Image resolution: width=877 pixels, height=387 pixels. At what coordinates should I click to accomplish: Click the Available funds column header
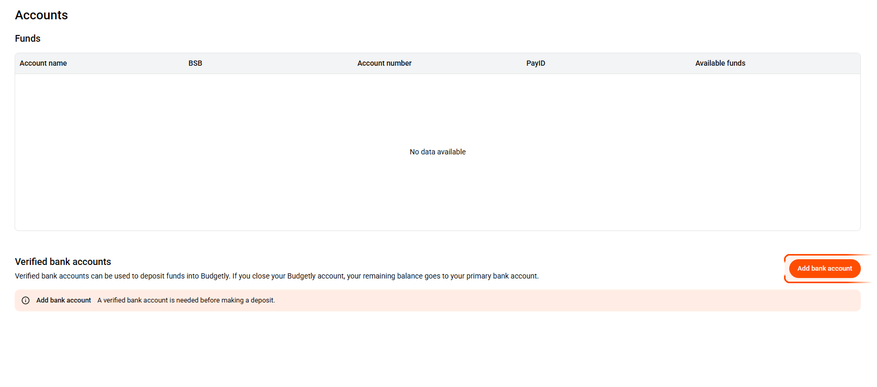[x=720, y=63]
